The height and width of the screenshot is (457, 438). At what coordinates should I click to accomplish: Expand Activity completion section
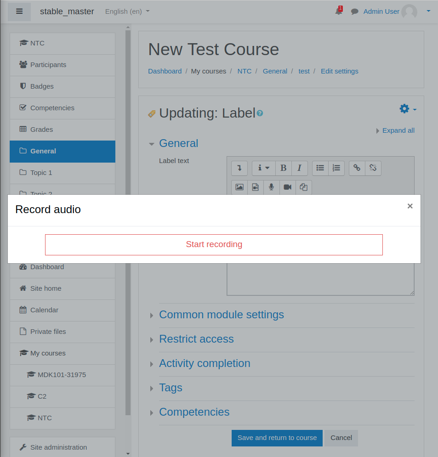pyautogui.click(x=205, y=363)
